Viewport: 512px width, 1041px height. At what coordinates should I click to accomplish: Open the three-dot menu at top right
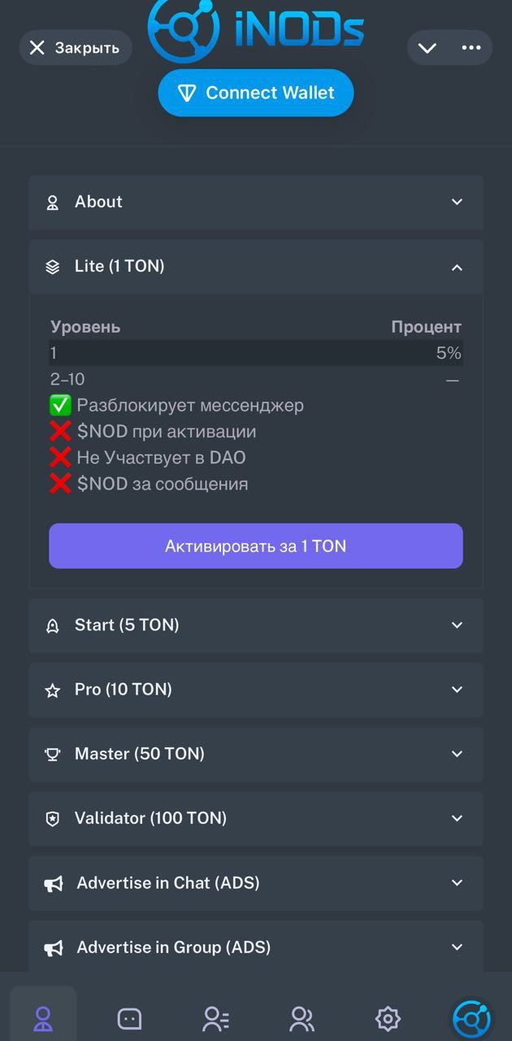[471, 48]
